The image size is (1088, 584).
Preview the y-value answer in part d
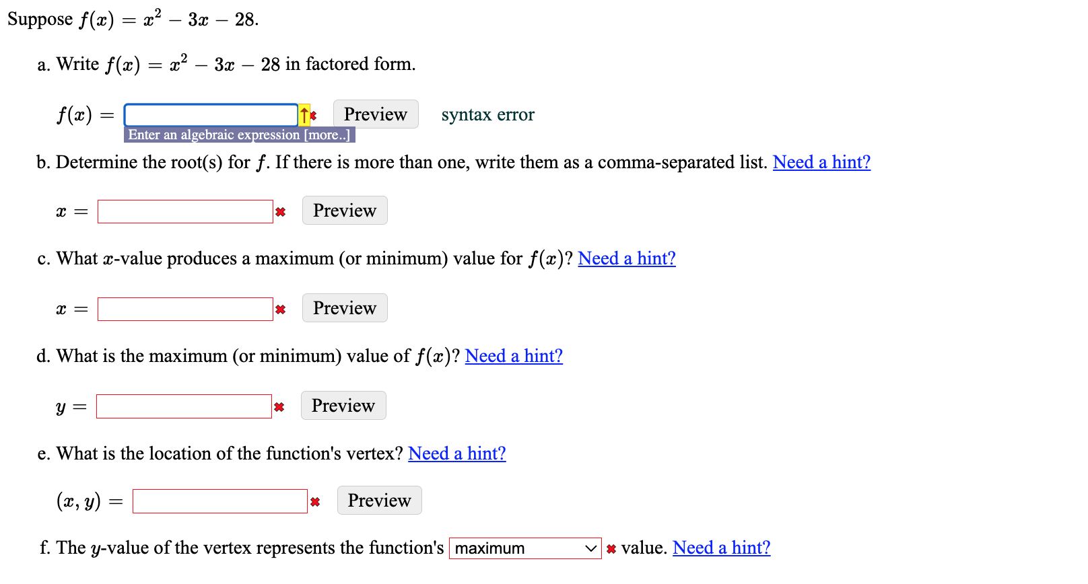click(x=343, y=406)
